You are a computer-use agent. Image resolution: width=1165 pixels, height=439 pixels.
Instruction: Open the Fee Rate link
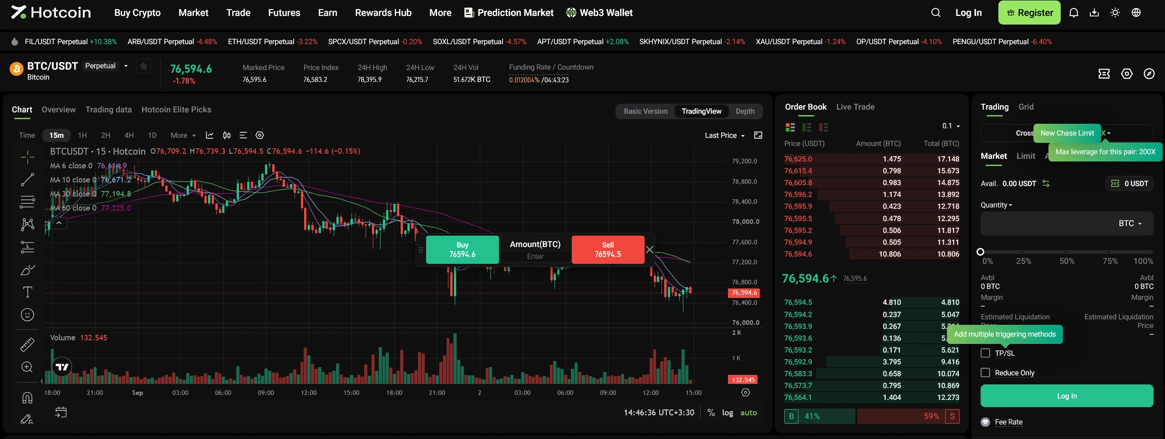point(1008,422)
